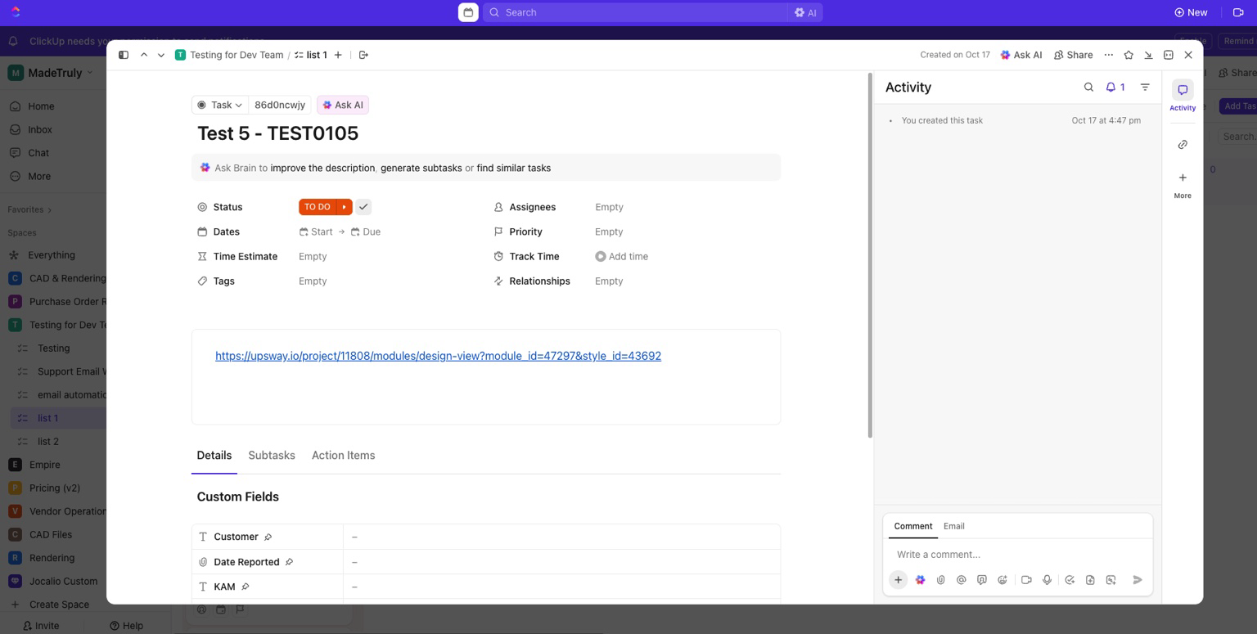Toggle notification bell in Activity panel

point(1115,88)
